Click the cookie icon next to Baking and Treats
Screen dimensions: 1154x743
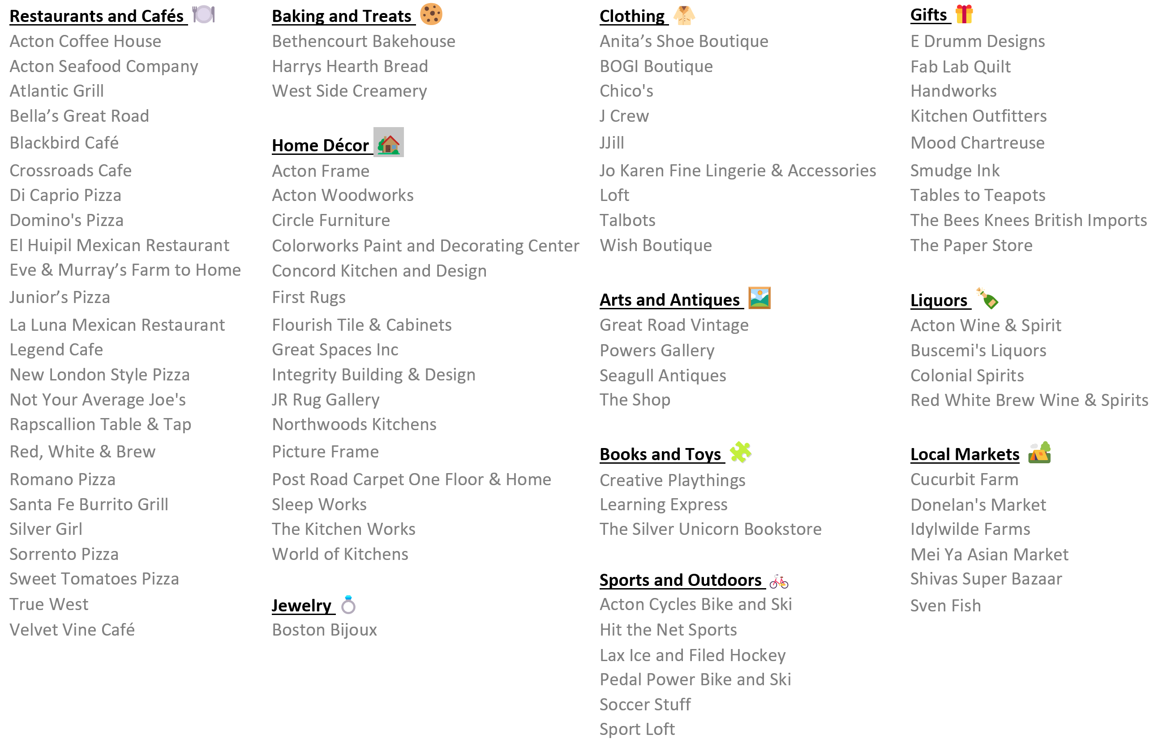pos(430,14)
